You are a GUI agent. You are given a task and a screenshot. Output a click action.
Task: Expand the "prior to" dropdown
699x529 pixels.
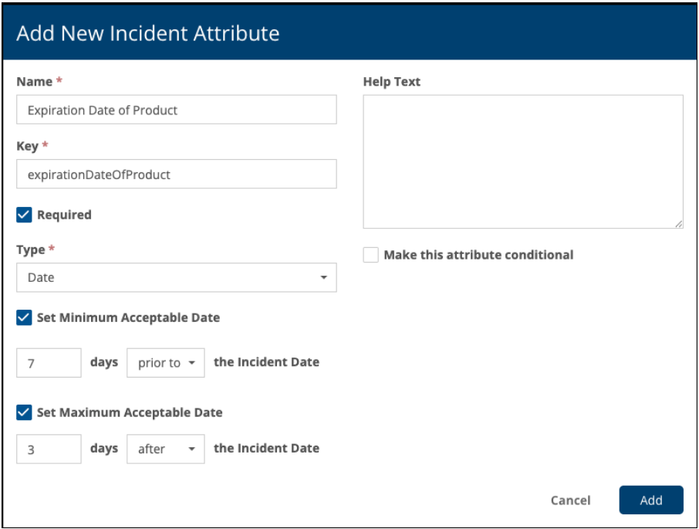point(166,362)
